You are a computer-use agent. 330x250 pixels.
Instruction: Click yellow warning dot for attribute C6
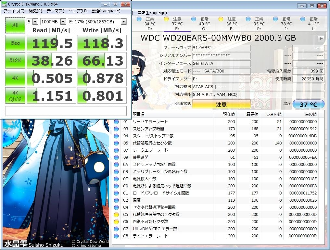(x=116, y=221)
